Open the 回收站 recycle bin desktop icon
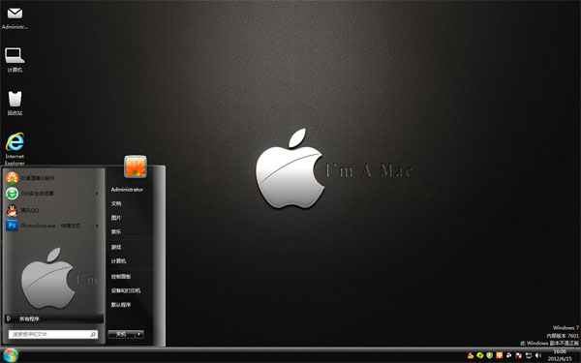Screen dimensions: 581x363 click(x=15, y=103)
